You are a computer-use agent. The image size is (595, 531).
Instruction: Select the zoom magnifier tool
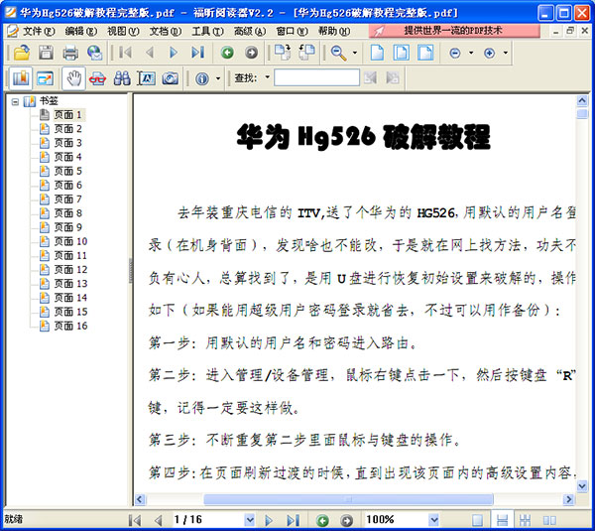click(x=338, y=53)
